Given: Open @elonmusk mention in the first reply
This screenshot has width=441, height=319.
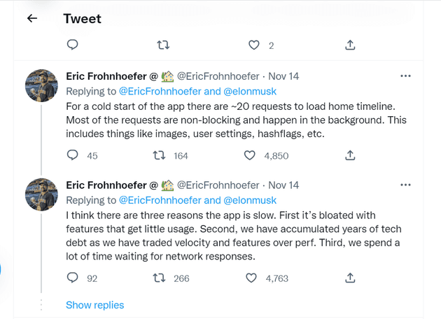Looking at the screenshot, I should [x=250, y=92].
